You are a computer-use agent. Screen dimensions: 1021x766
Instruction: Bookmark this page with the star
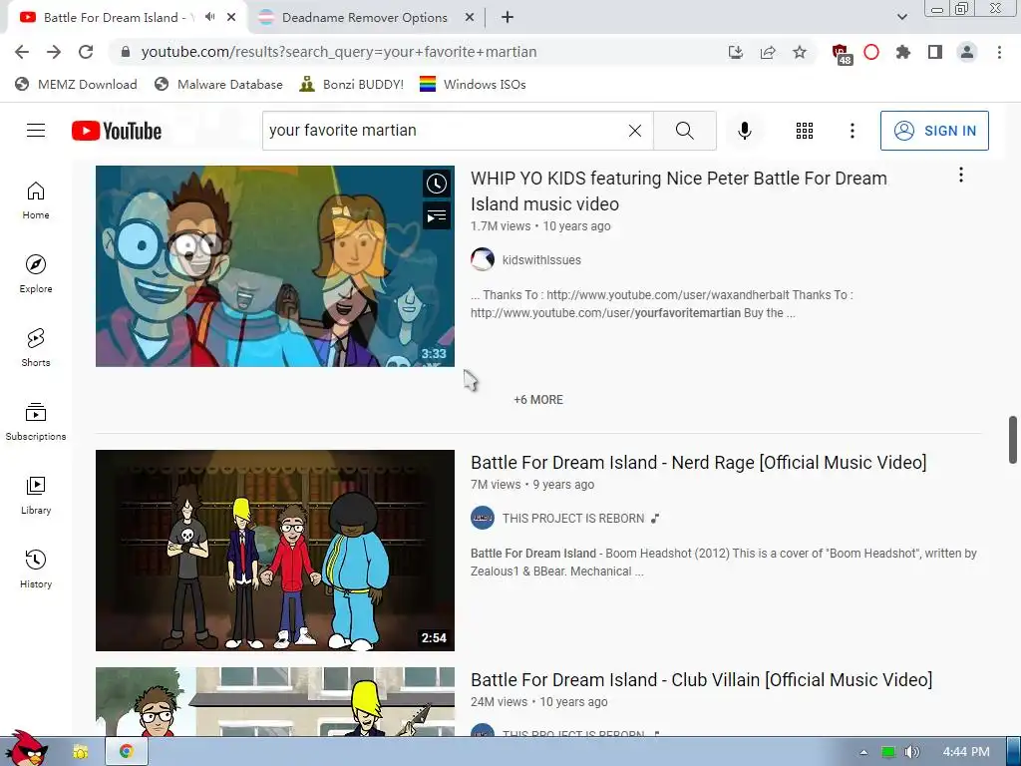(x=800, y=52)
